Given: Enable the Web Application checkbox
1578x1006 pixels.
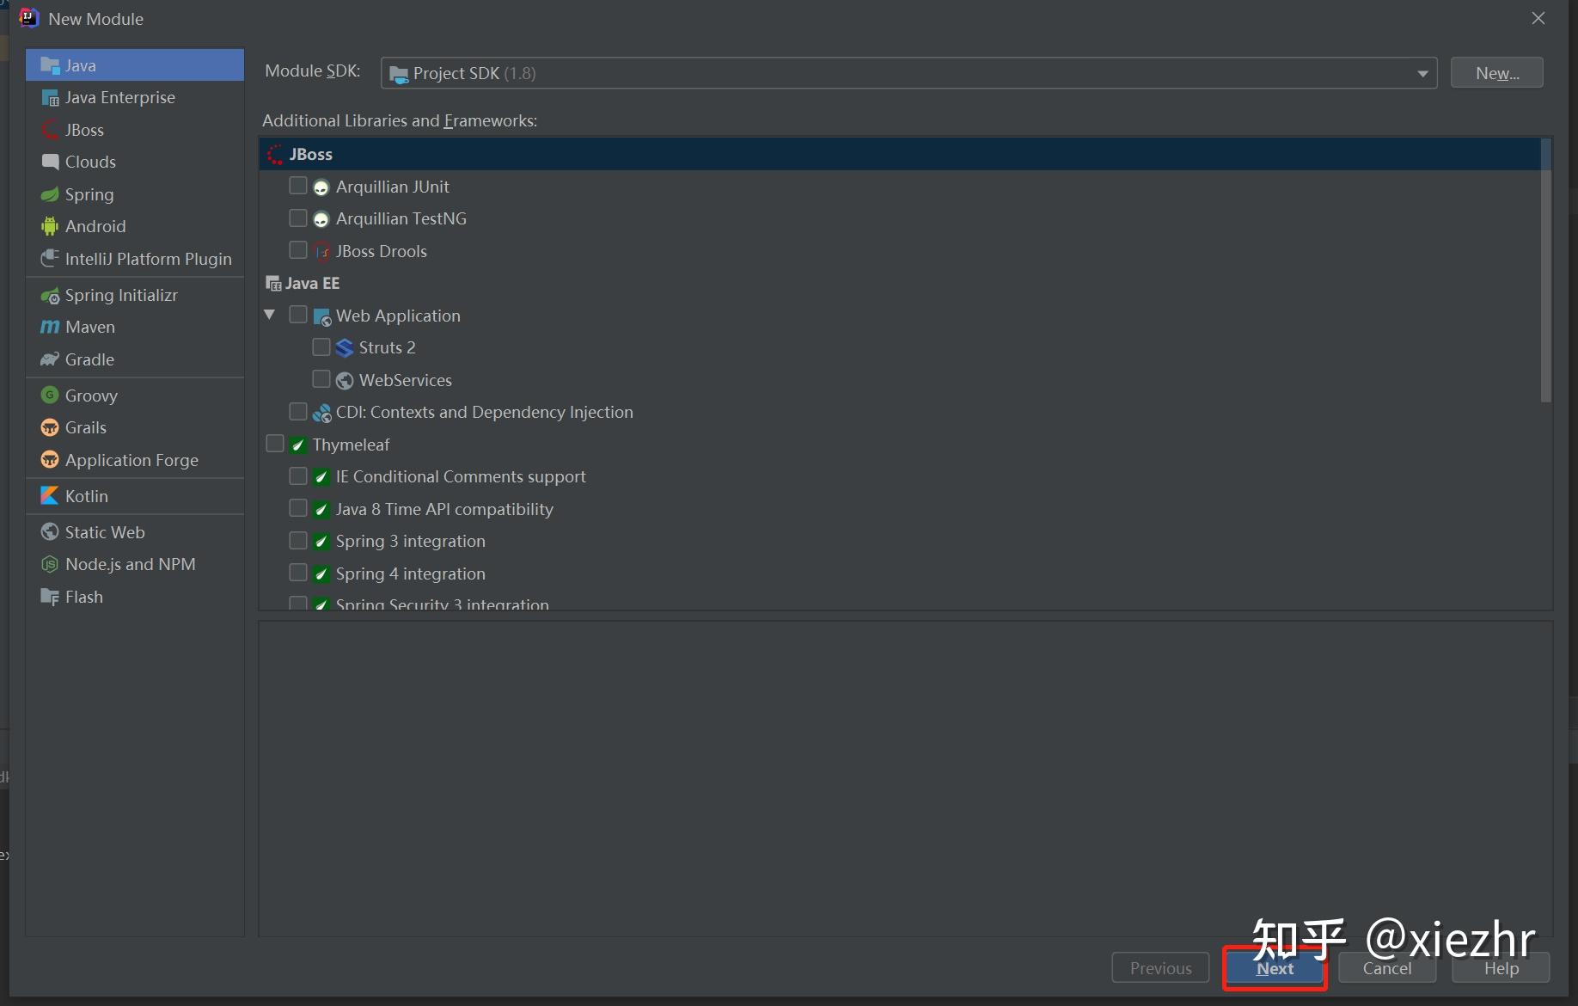Looking at the screenshot, I should (x=297, y=315).
